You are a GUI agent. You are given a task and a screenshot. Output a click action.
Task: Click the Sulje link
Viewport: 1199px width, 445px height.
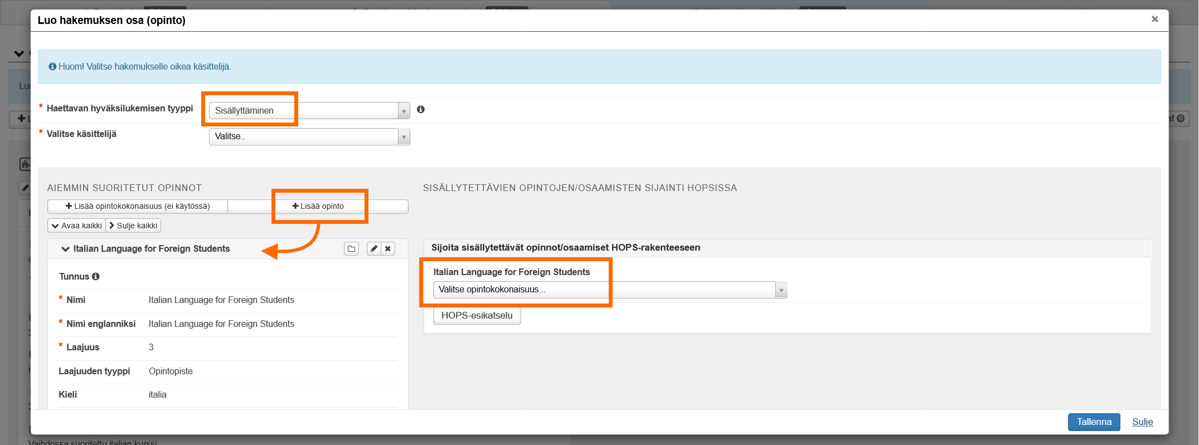(x=1142, y=422)
